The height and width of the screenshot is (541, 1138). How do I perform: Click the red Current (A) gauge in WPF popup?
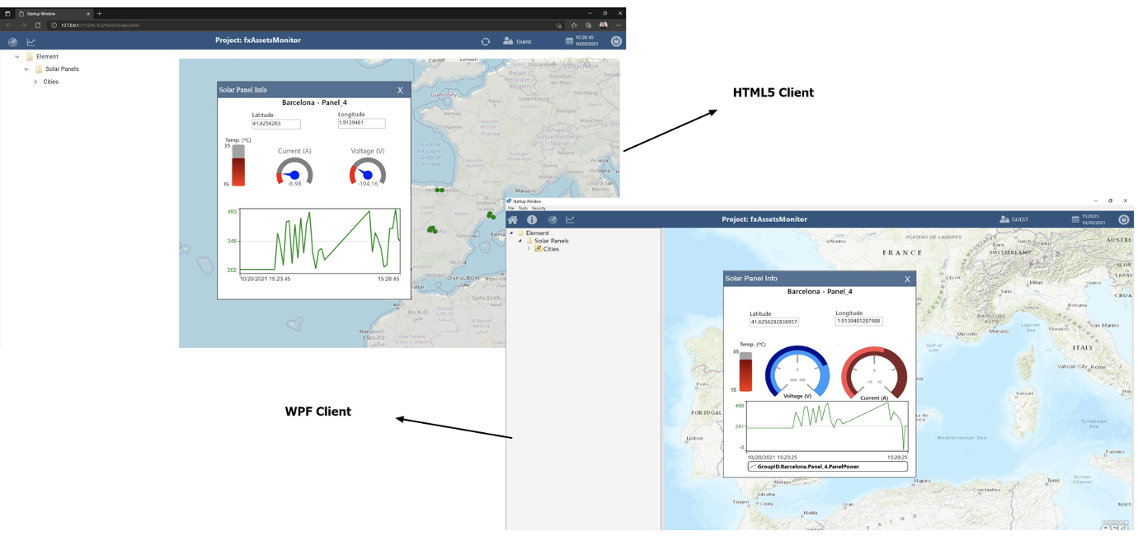click(x=873, y=373)
